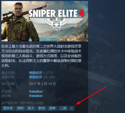Open the 战争 tag
Image resolution: width=125 pixels, height=113 pixels.
tap(52, 108)
